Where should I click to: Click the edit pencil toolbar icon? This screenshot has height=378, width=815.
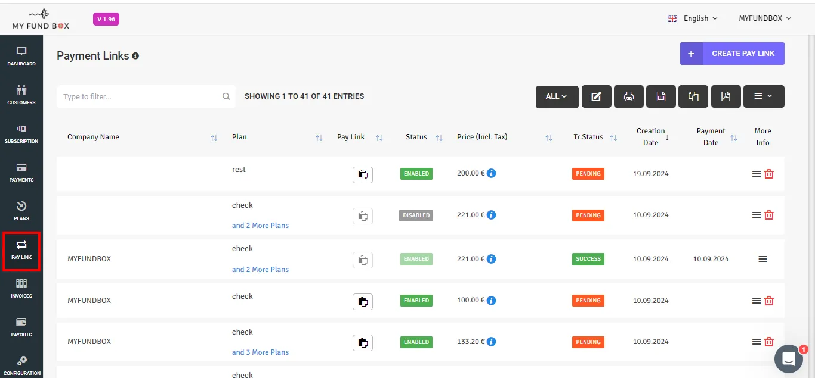point(596,96)
